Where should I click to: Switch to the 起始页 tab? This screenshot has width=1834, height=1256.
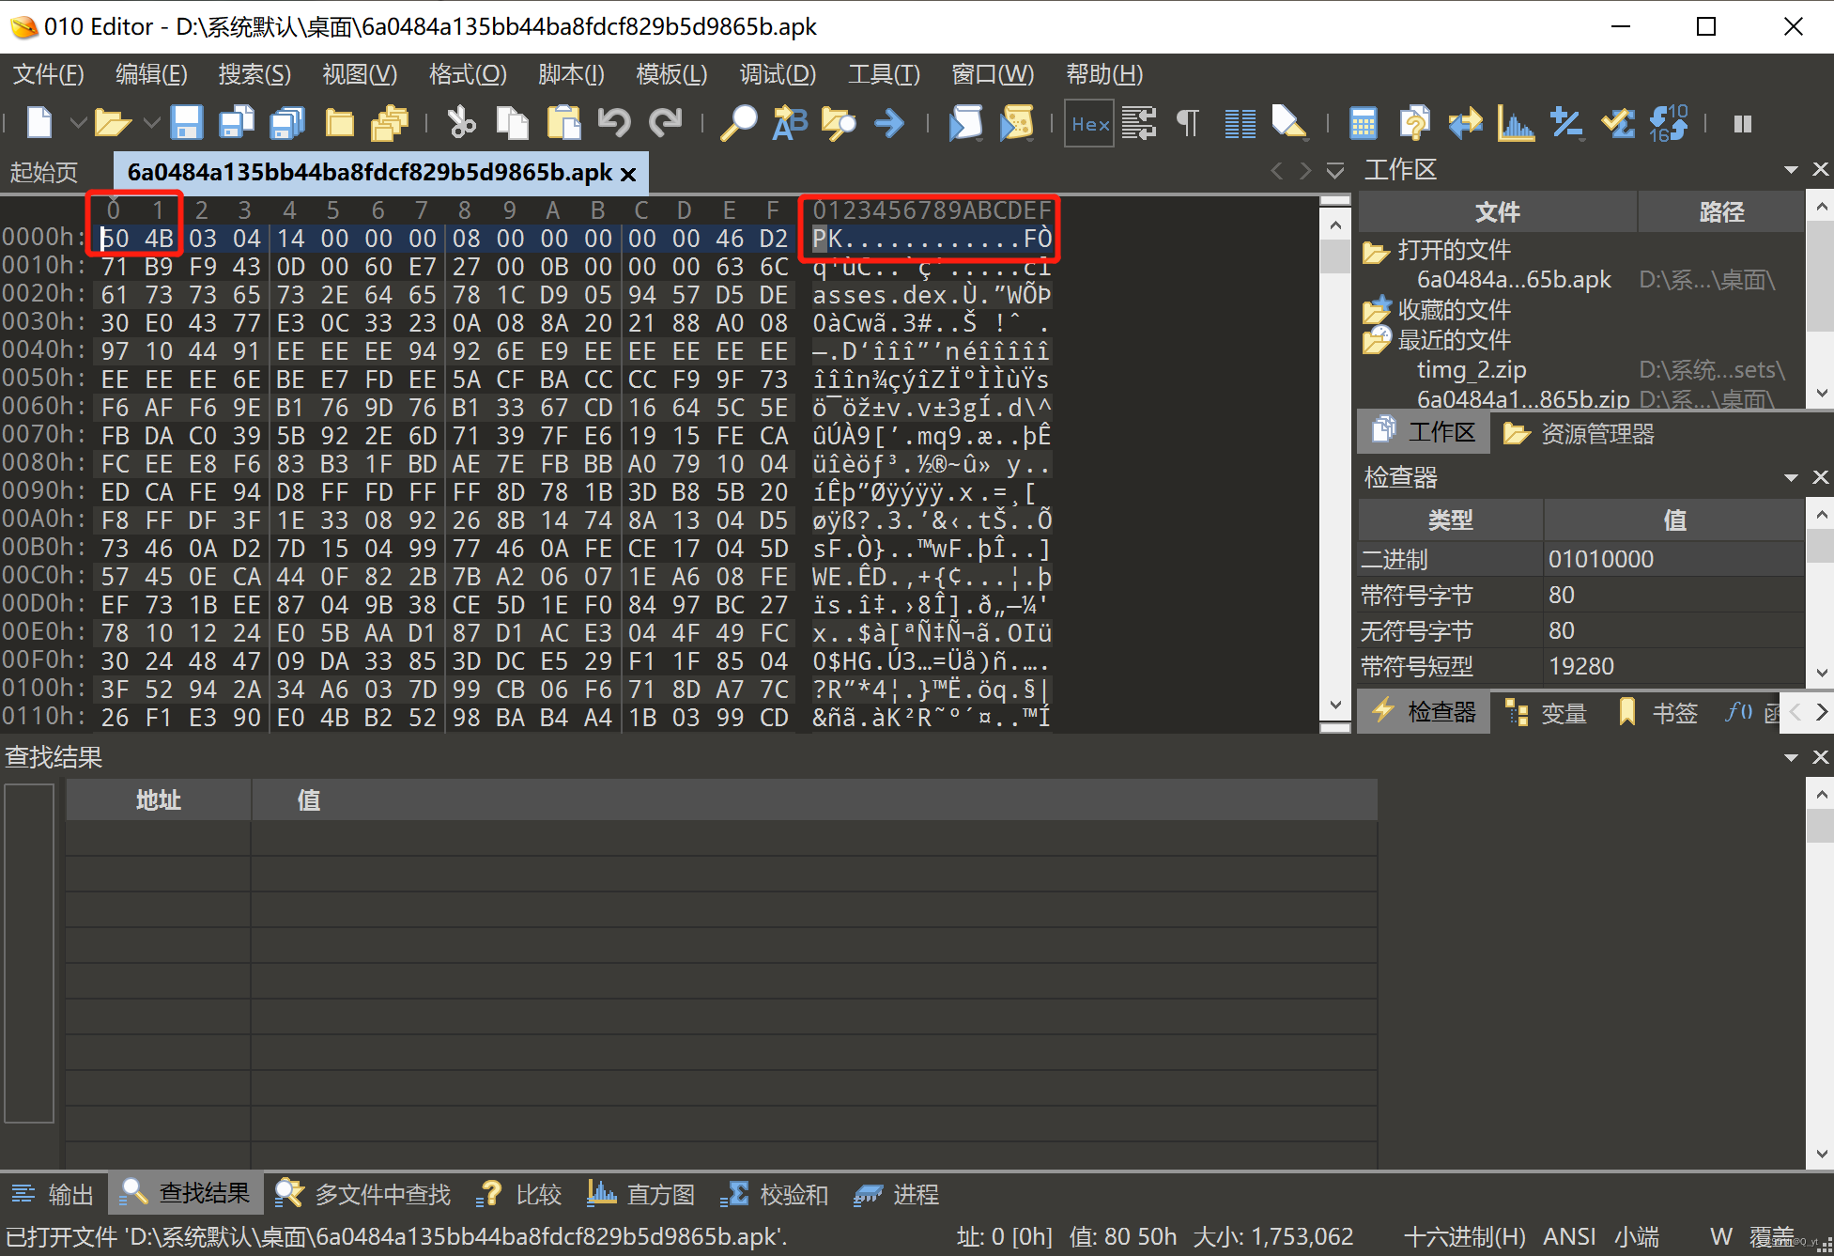click(44, 172)
